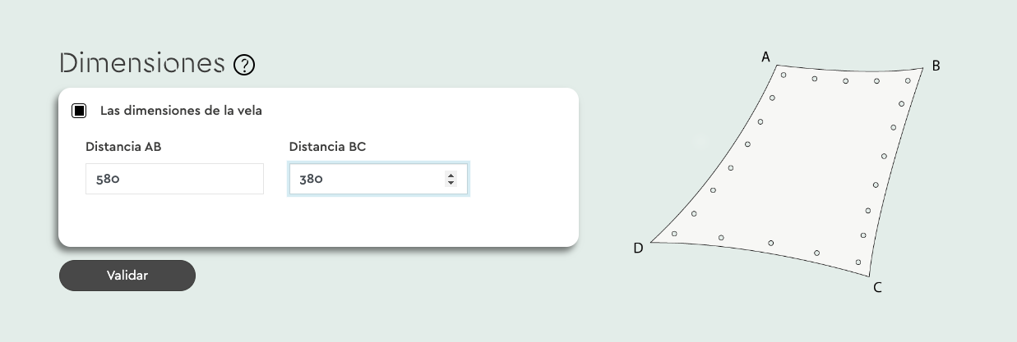Click corner label B on sail diagram
Image resolution: width=1017 pixels, height=342 pixels.
(x=936, y=66)
